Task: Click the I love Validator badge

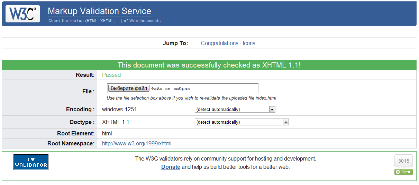Action: (31, 162)
